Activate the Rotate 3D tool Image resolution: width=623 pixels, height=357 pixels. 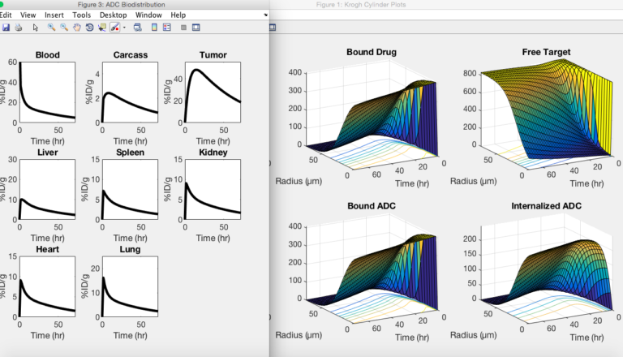coord(89,28)
